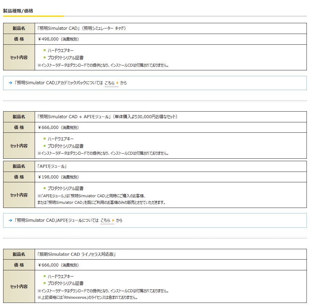
Task: Select ハードウエアキー in the CAD + APIモジュール table
Action: click(x=60, y=139)
